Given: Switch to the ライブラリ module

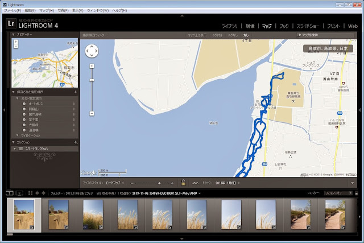Looking at the screenshot, I should click(230, 26).
